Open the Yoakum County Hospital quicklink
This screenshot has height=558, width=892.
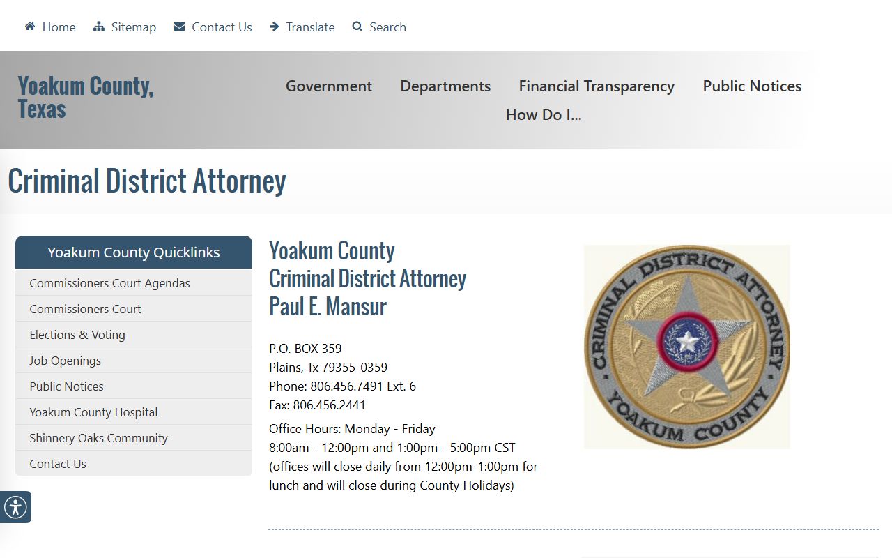134,412
